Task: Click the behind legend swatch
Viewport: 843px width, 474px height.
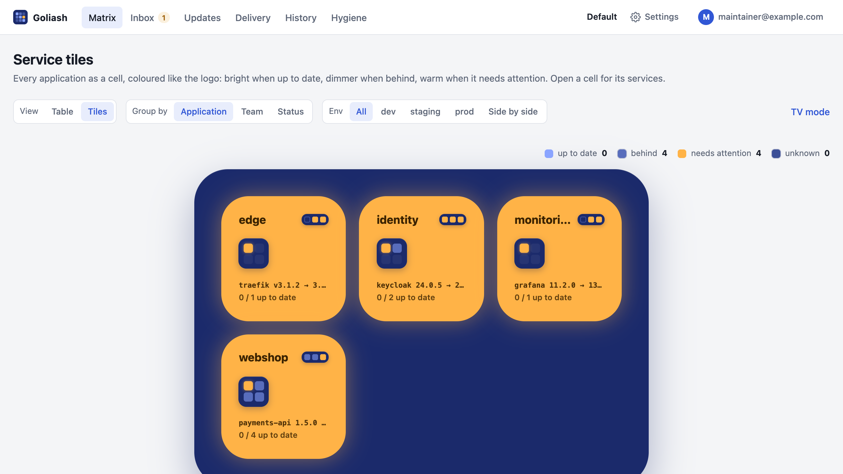Action: click(622, 154)
